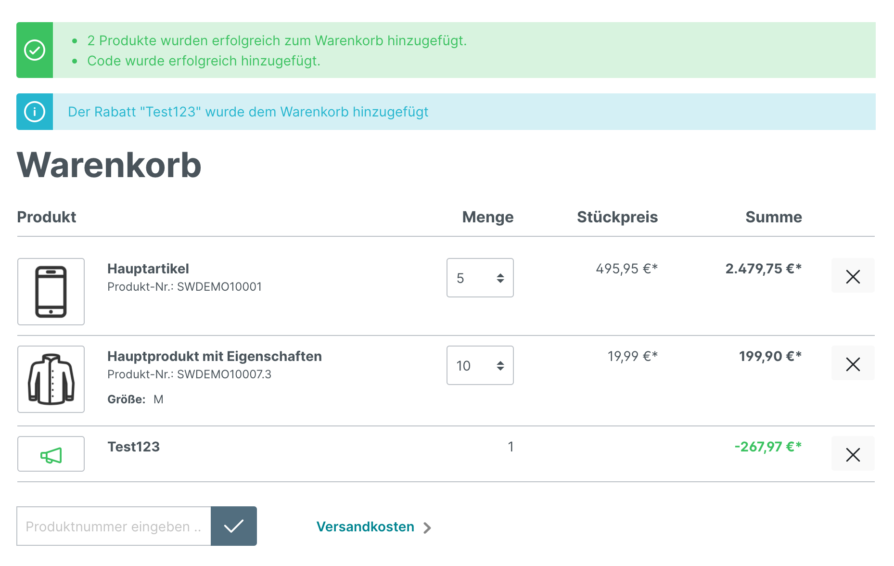Viewport: 894px width, 566px height.
Task: Click the Warenkorb page heading
Action: tap(109, 165)
